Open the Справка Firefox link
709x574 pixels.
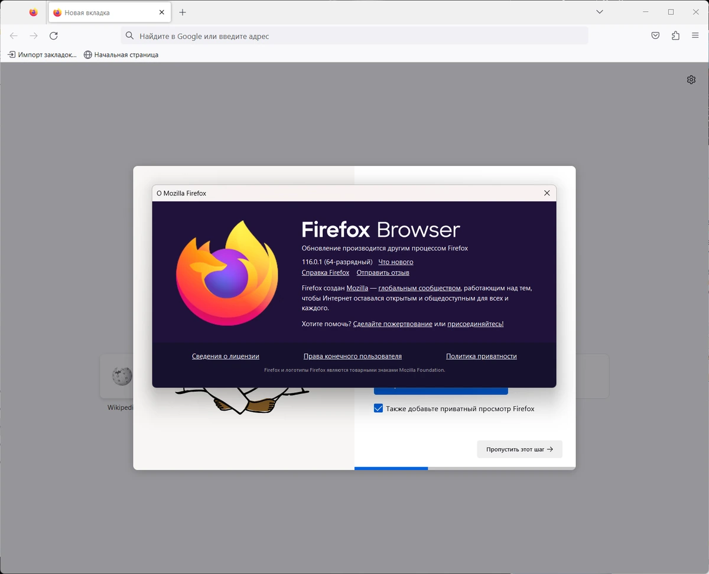[x=326, y=272]
